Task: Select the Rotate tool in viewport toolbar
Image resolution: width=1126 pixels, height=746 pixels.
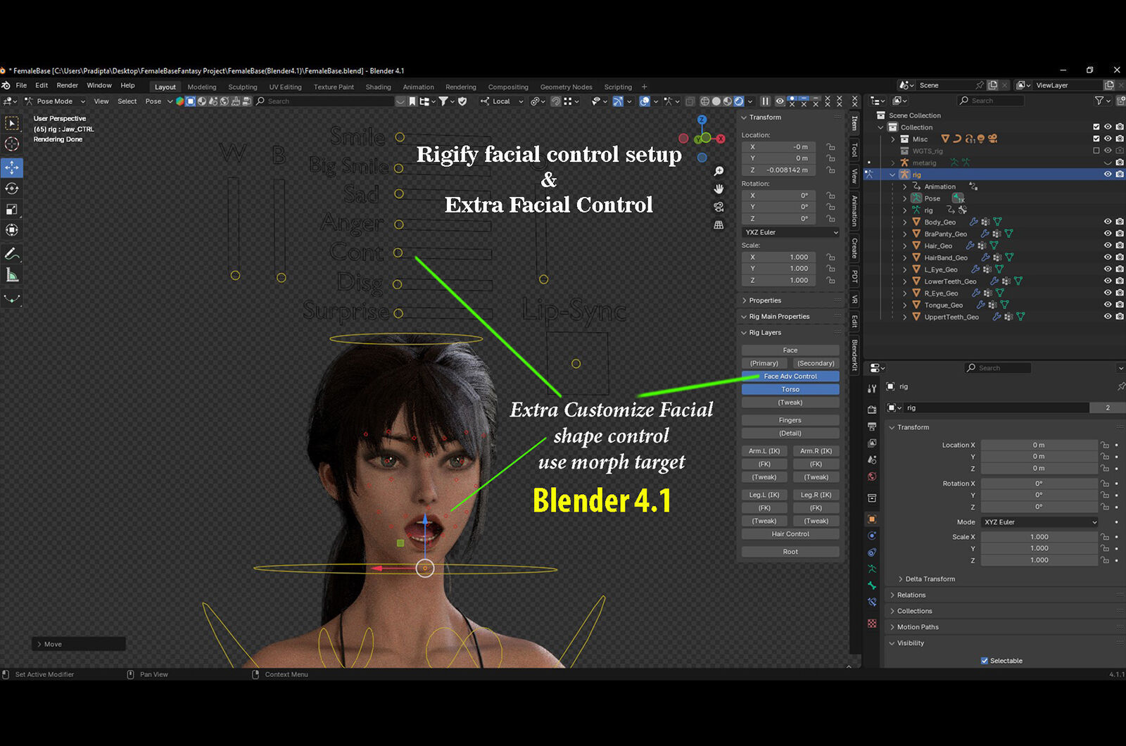Action: tap(12, 189)
